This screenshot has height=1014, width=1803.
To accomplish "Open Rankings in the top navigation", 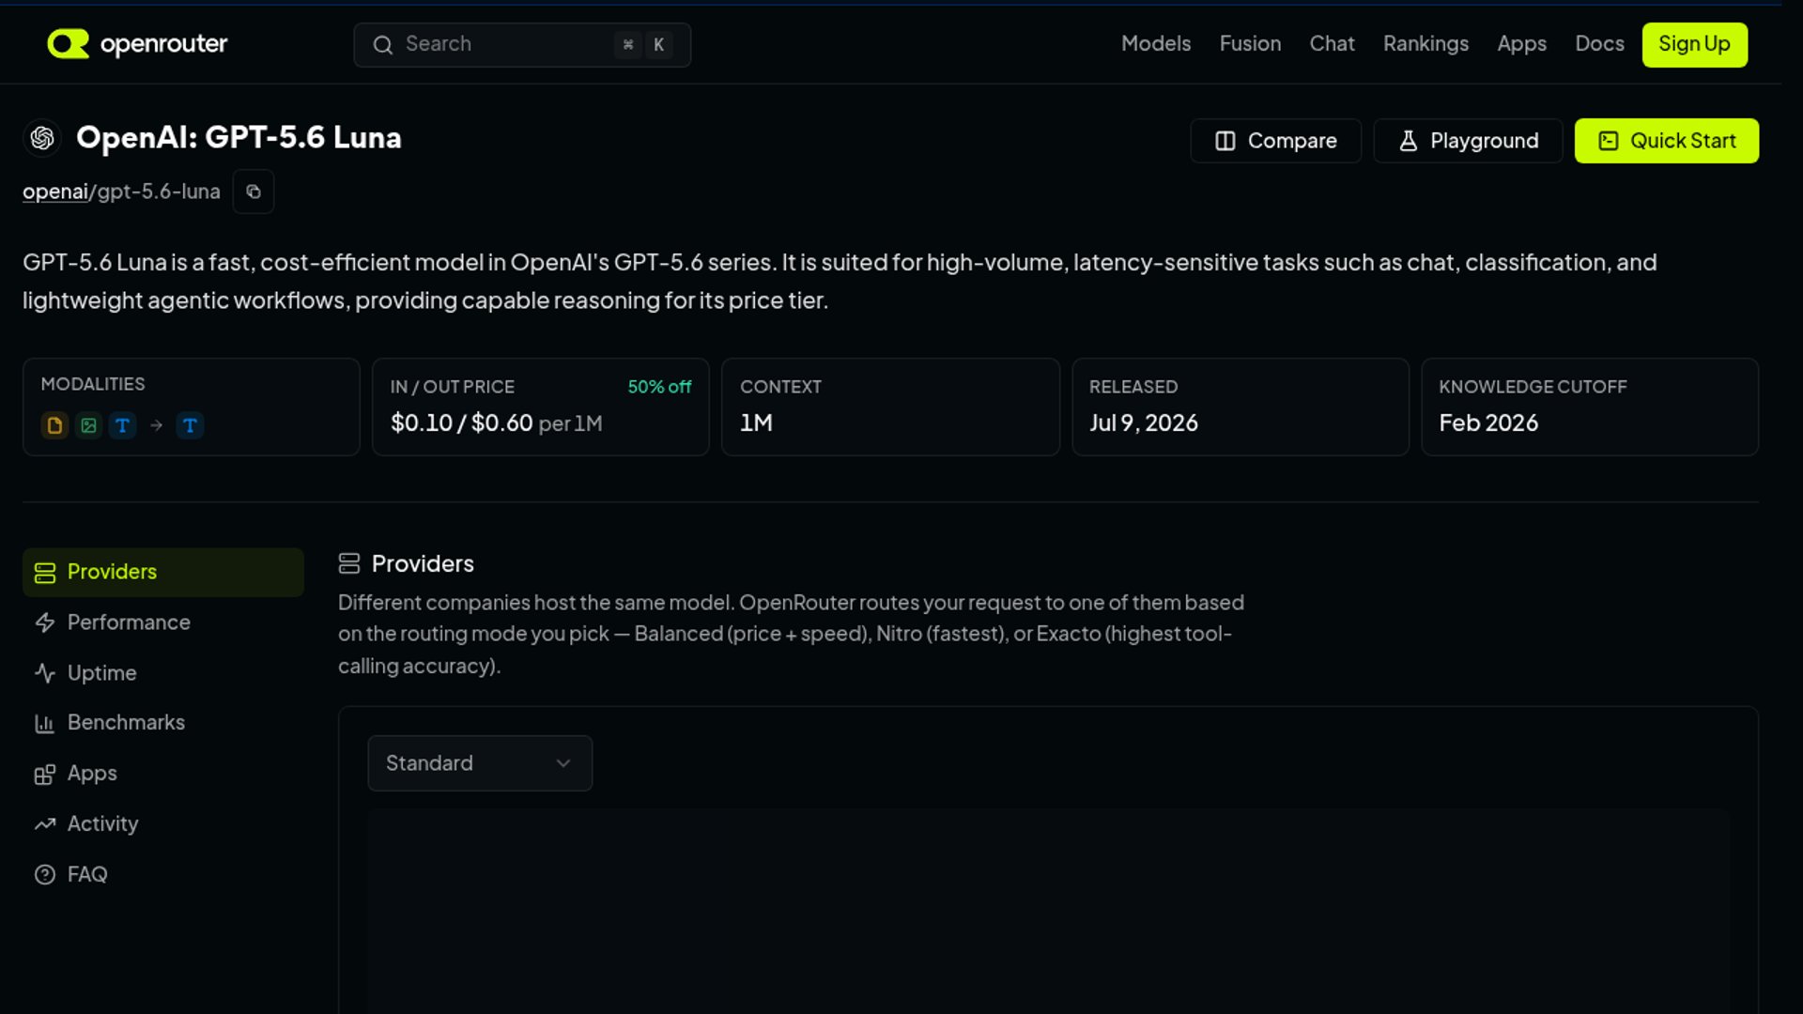I will click(x=1425, y=44).
